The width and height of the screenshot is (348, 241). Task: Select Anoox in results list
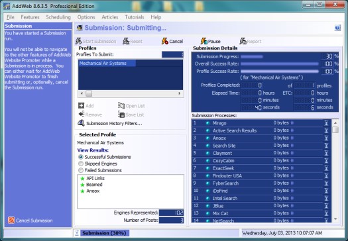[x=93, y=191]
